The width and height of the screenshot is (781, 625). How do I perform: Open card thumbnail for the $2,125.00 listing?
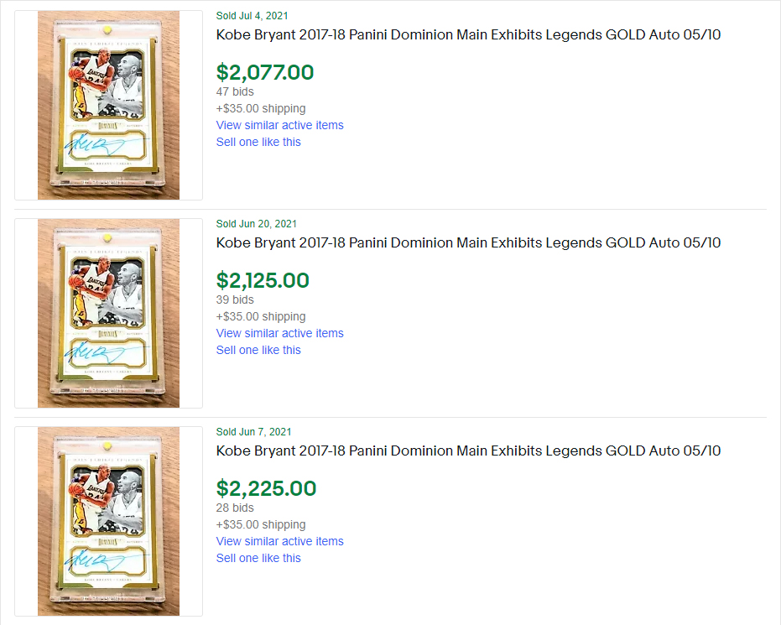108,313
